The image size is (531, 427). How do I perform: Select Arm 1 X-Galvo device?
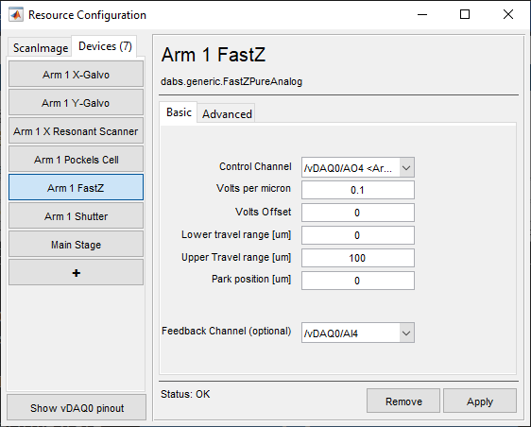pyautogui.click(x=76, y=74)
